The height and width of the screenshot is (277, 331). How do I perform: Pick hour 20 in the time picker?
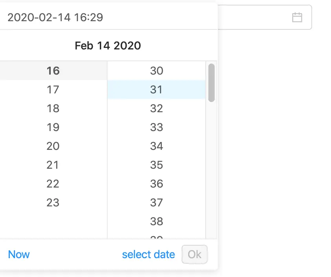pos(53,146)
